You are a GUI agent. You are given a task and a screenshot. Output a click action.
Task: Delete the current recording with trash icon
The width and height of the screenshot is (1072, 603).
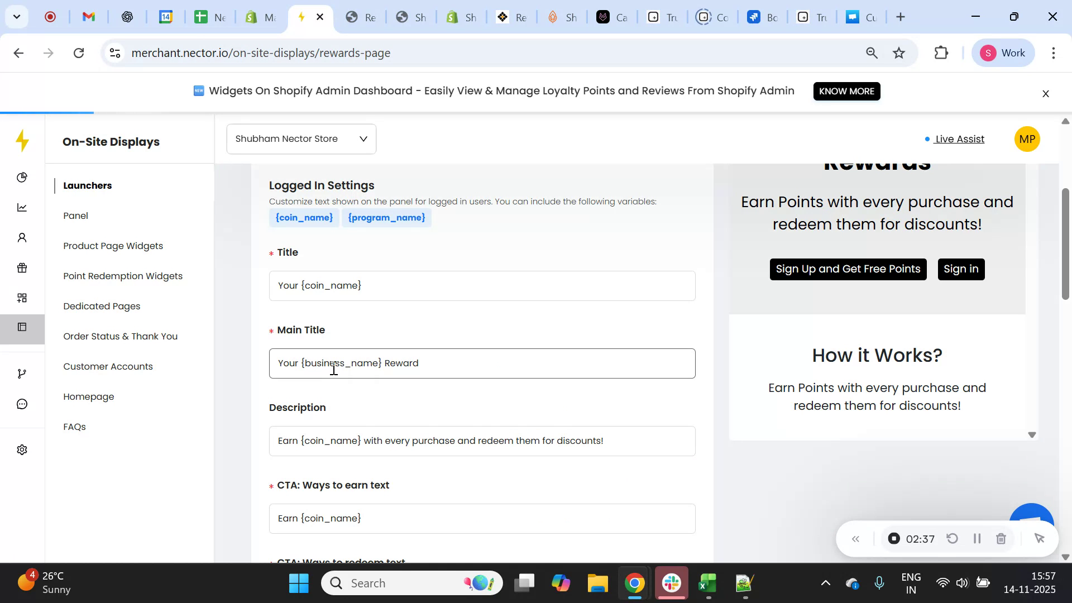coord(1001,538)
